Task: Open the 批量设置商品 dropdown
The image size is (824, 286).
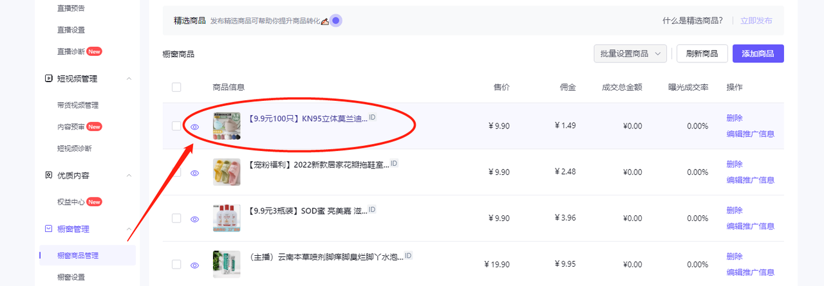Action: [630, 54]
